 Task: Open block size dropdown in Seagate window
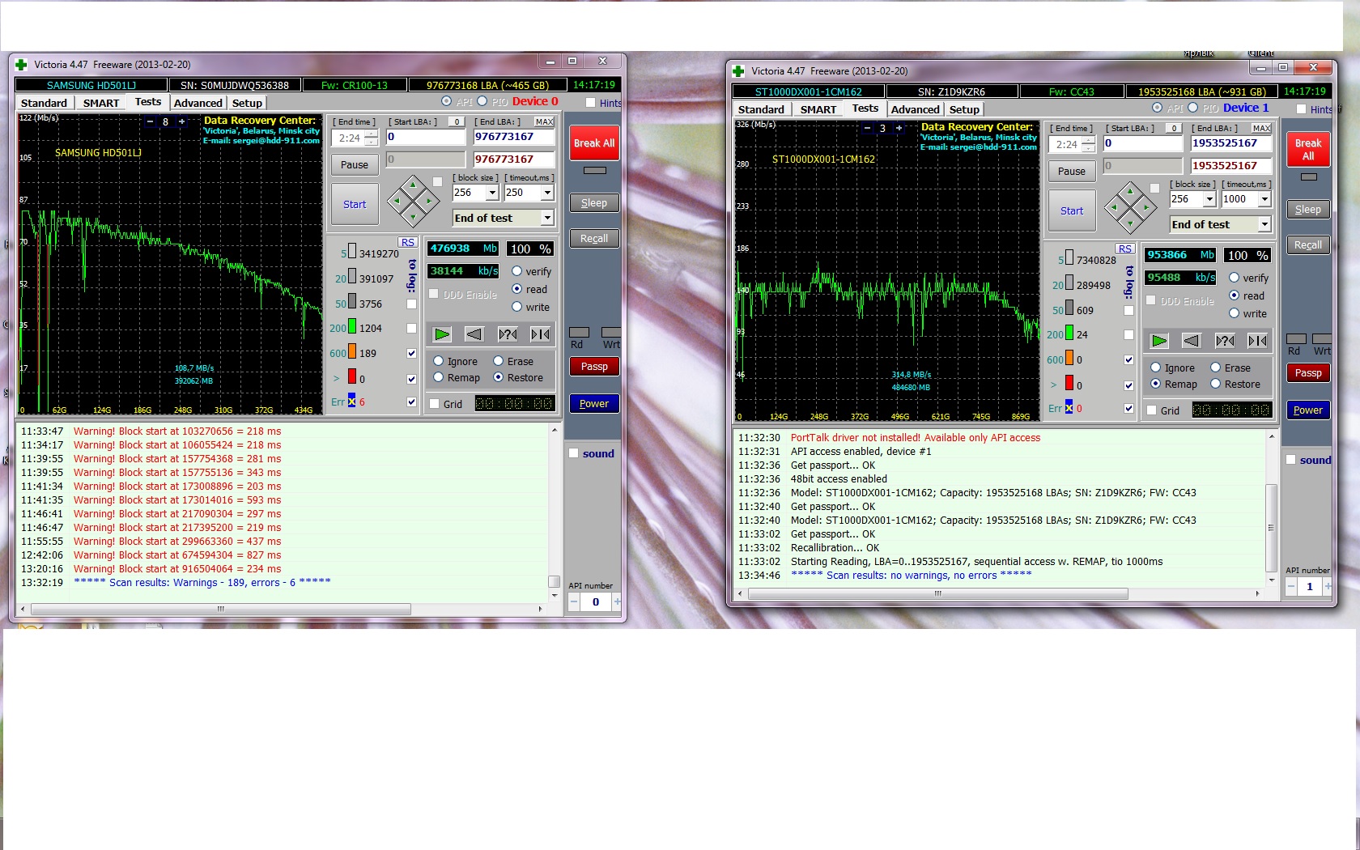coord(1209,199)
